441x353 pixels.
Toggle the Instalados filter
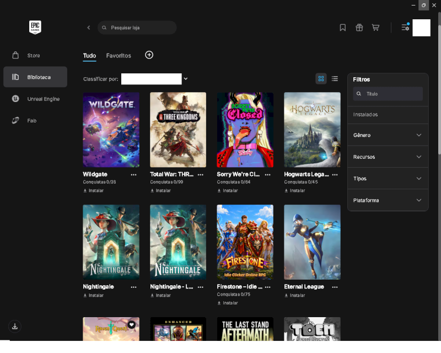[388, 115]
